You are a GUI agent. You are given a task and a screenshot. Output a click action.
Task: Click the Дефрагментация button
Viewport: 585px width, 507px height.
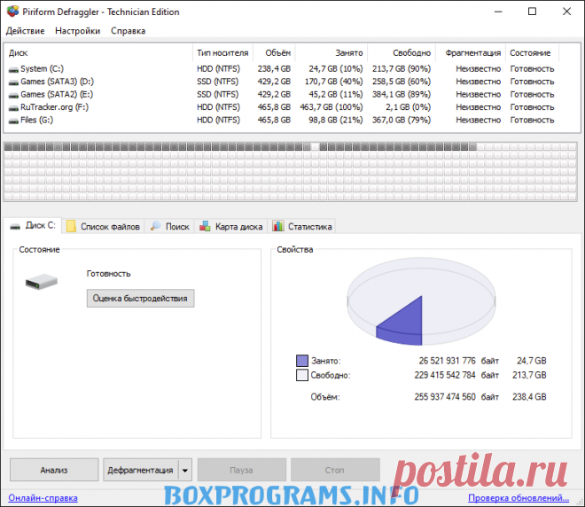pyautogui.click(x=141, y=470)
